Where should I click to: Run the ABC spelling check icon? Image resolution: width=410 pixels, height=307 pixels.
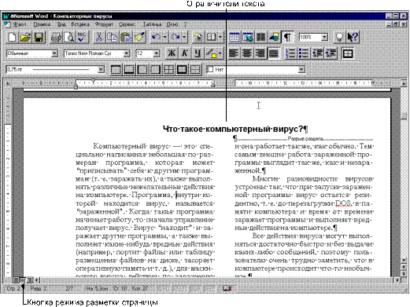click(83, 37)
